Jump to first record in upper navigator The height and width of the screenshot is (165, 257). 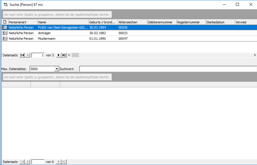click(22, 55)
